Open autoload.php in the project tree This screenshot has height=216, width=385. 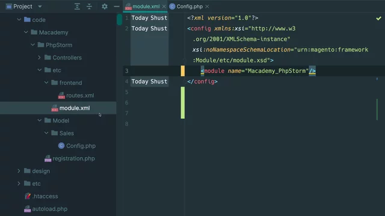point(49,209)
